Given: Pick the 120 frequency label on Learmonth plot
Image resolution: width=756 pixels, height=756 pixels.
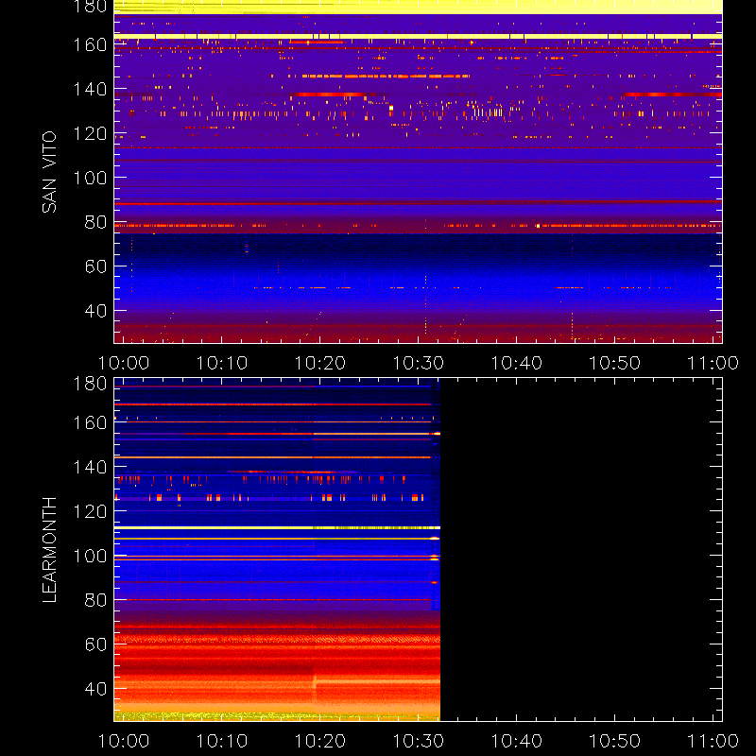Looking at the screenshot, I should 90,511.
